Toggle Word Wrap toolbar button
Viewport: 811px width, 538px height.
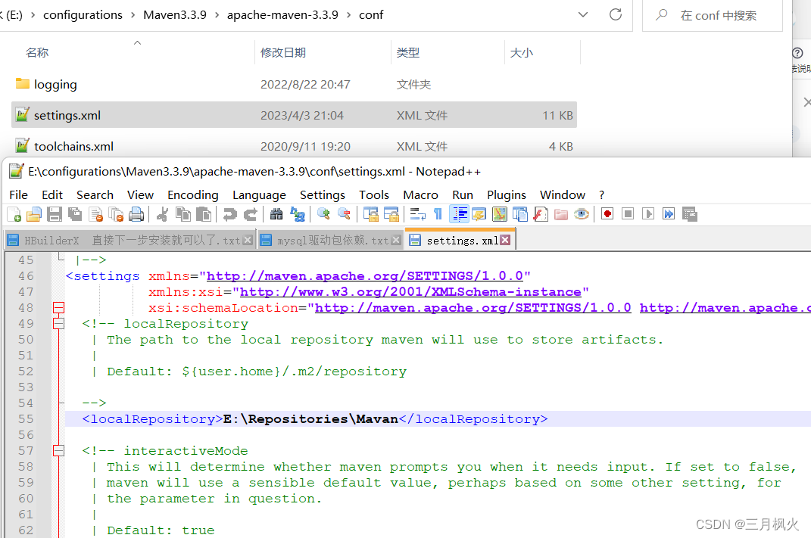pyautogui.click(x=417, y=214)
